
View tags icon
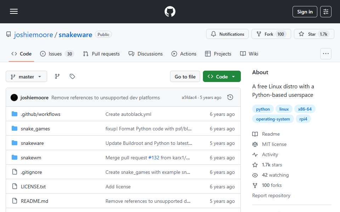coord(72,76)
